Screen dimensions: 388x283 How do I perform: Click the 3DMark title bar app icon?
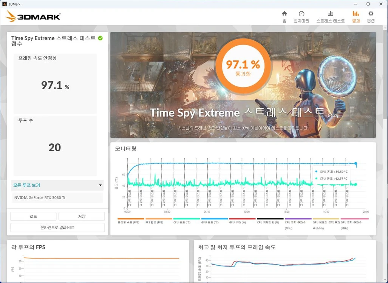(x=4, y=4)
